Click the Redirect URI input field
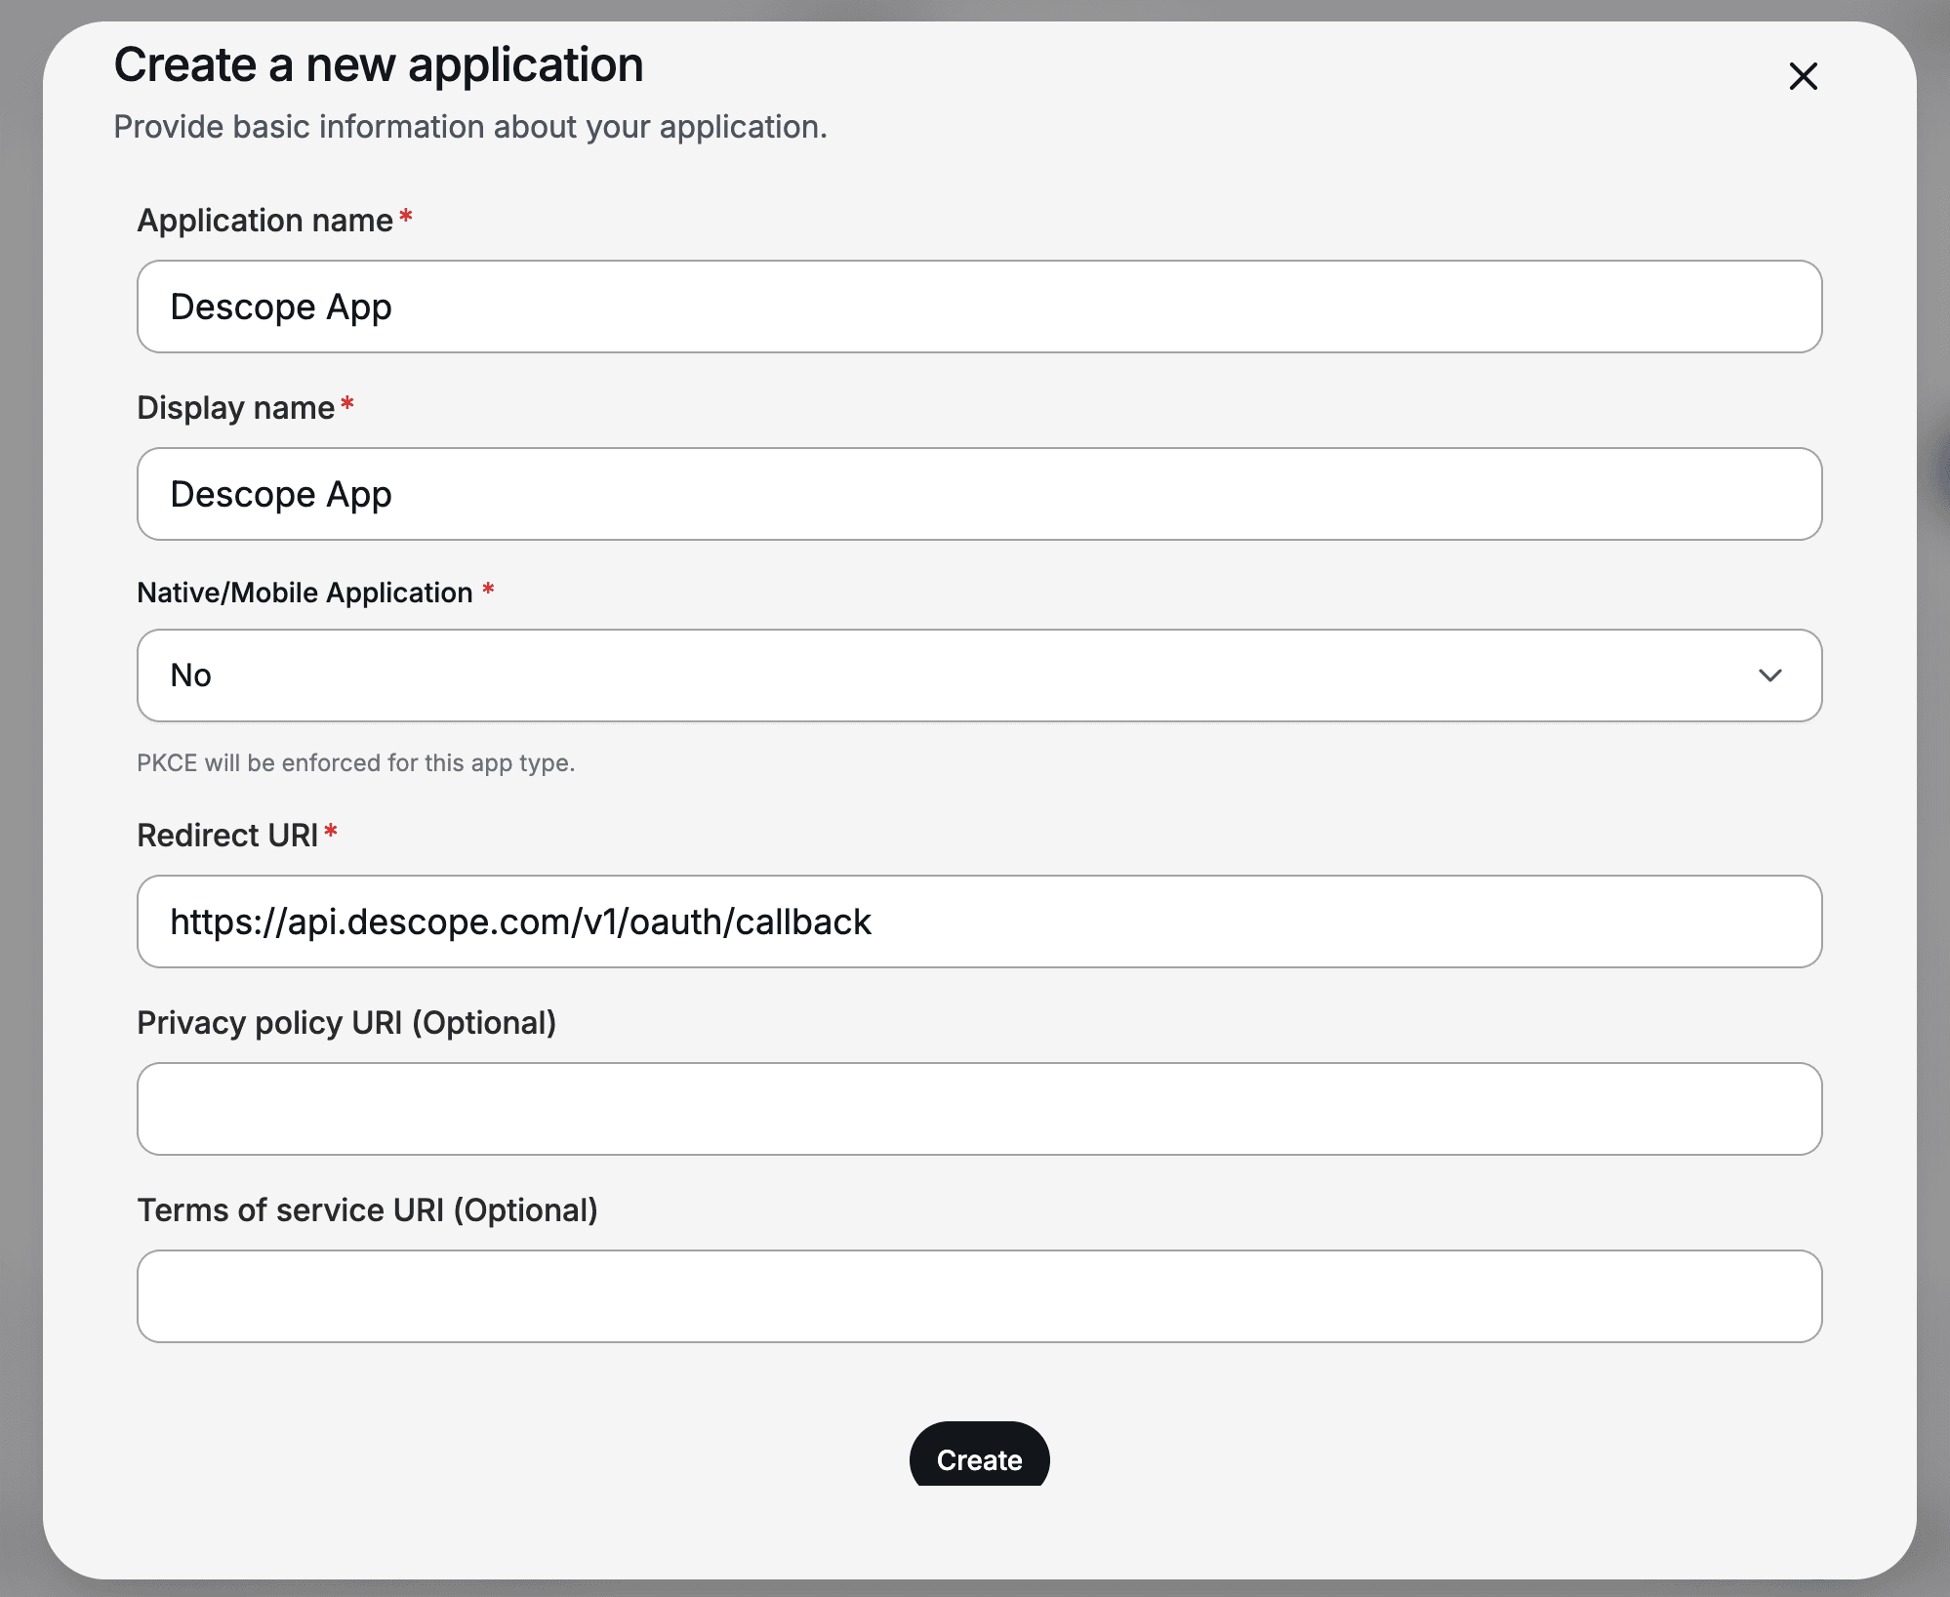Image resolution: width=1950 pixels, height=1597 pixels. (x=979, y=921)
